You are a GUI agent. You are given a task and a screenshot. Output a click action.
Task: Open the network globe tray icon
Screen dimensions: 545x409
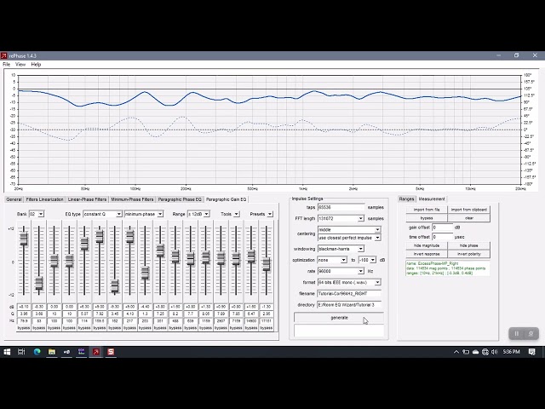click(485, 352)
